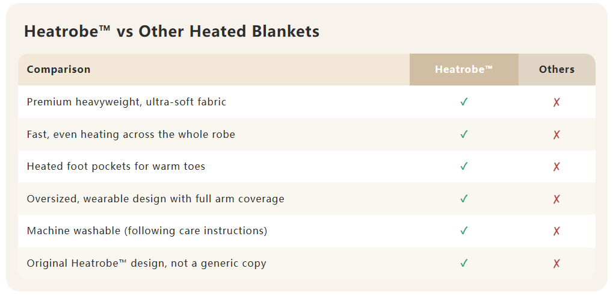Click the 'Machine washable (following care instructions)' text
The width and height of the screenshot is (613, 295).
pos(147,231)
